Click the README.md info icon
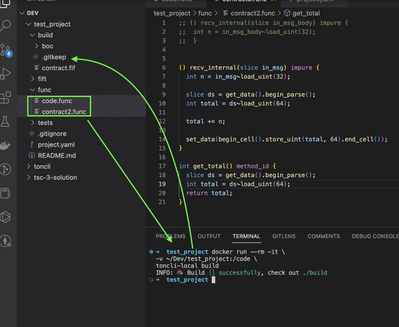The width and height of the screenshot is (399, 327). click(32, 155)
